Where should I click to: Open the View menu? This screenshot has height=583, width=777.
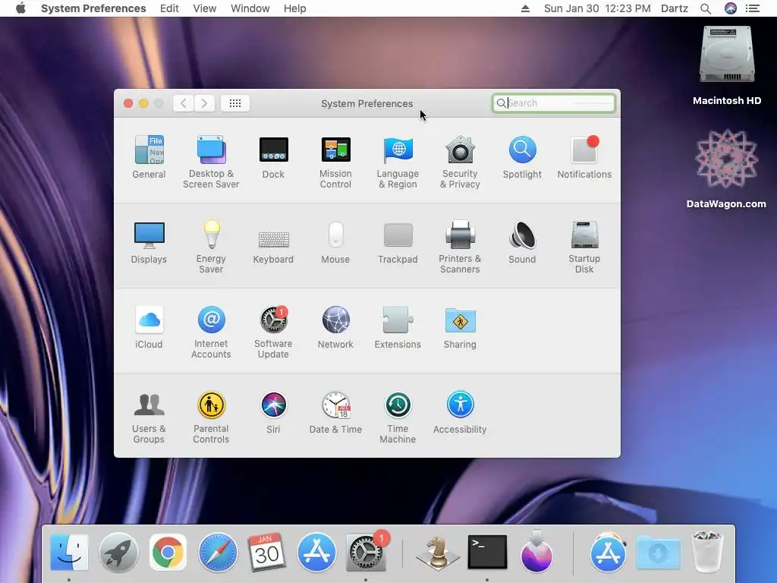pyautogui.click(x=204, y=8)
